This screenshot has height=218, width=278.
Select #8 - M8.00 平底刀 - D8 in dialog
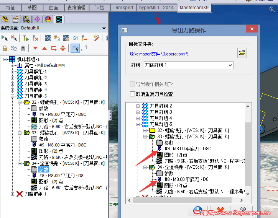[186, 179]
